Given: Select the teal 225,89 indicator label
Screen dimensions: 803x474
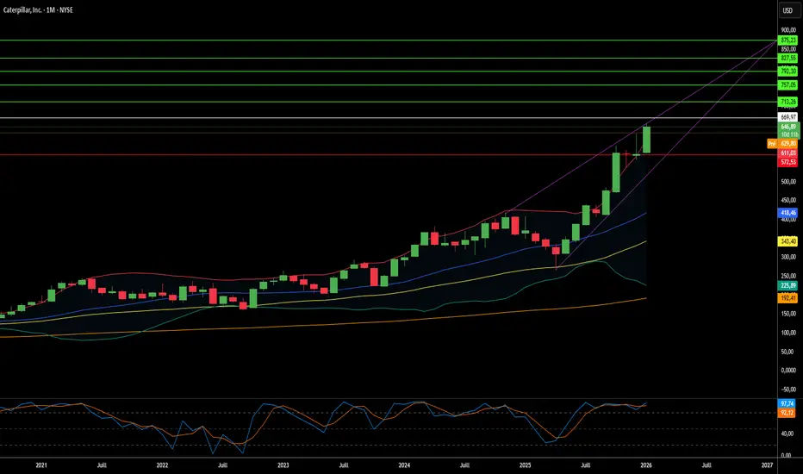Looking at the screenshot, I should (787, 285).
